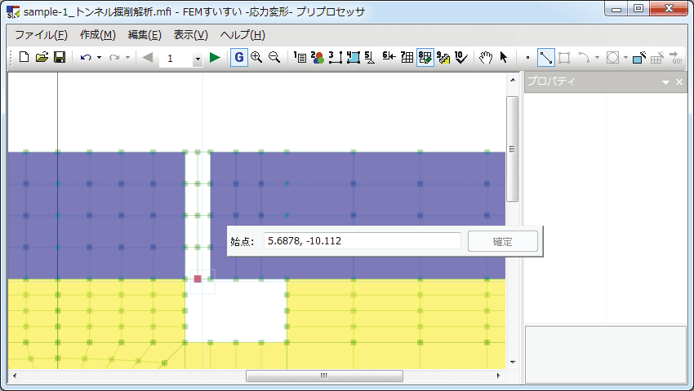Image resolution: width=694 pixels, height=391 pixels.
Task: Click the region creation pencil icon
Action: point(639,58)
